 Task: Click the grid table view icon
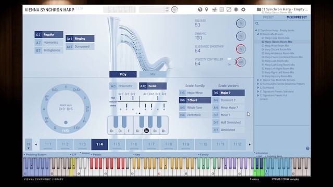point(222,9)
